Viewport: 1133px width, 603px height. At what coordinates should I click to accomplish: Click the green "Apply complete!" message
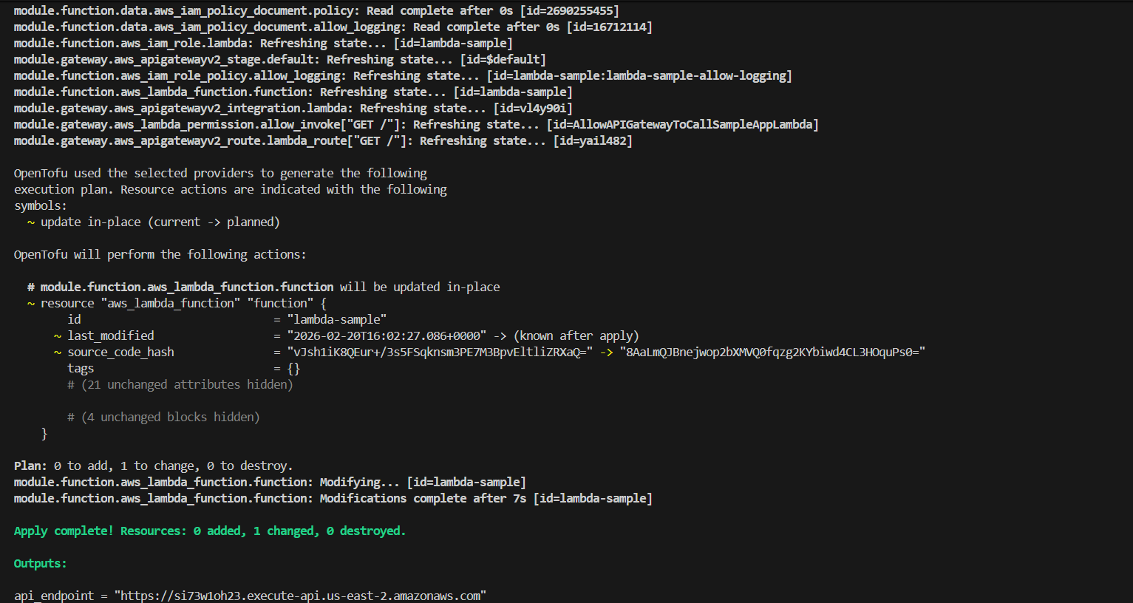tap(64, 531)
